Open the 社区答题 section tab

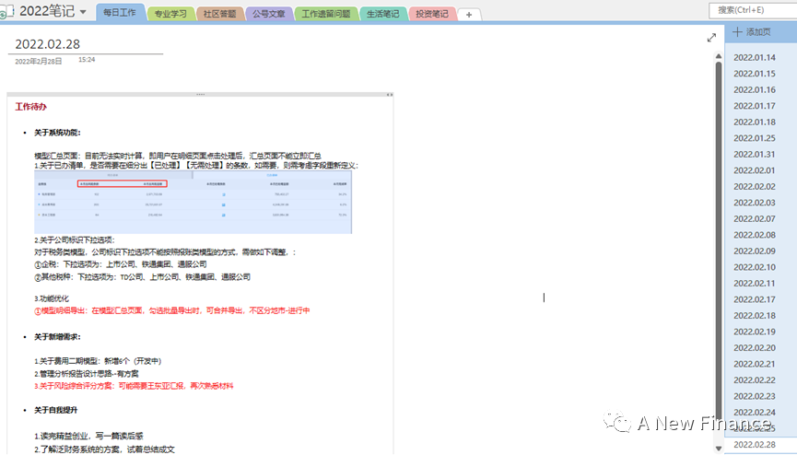click(219, 14)
